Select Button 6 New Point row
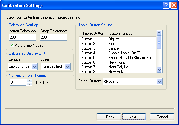179x125 pixels. [118, 62]
